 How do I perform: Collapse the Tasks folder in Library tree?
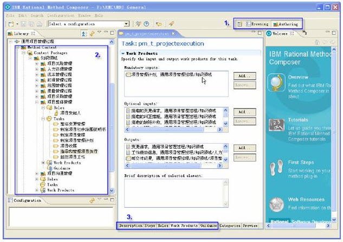click(x=43, y=118)
